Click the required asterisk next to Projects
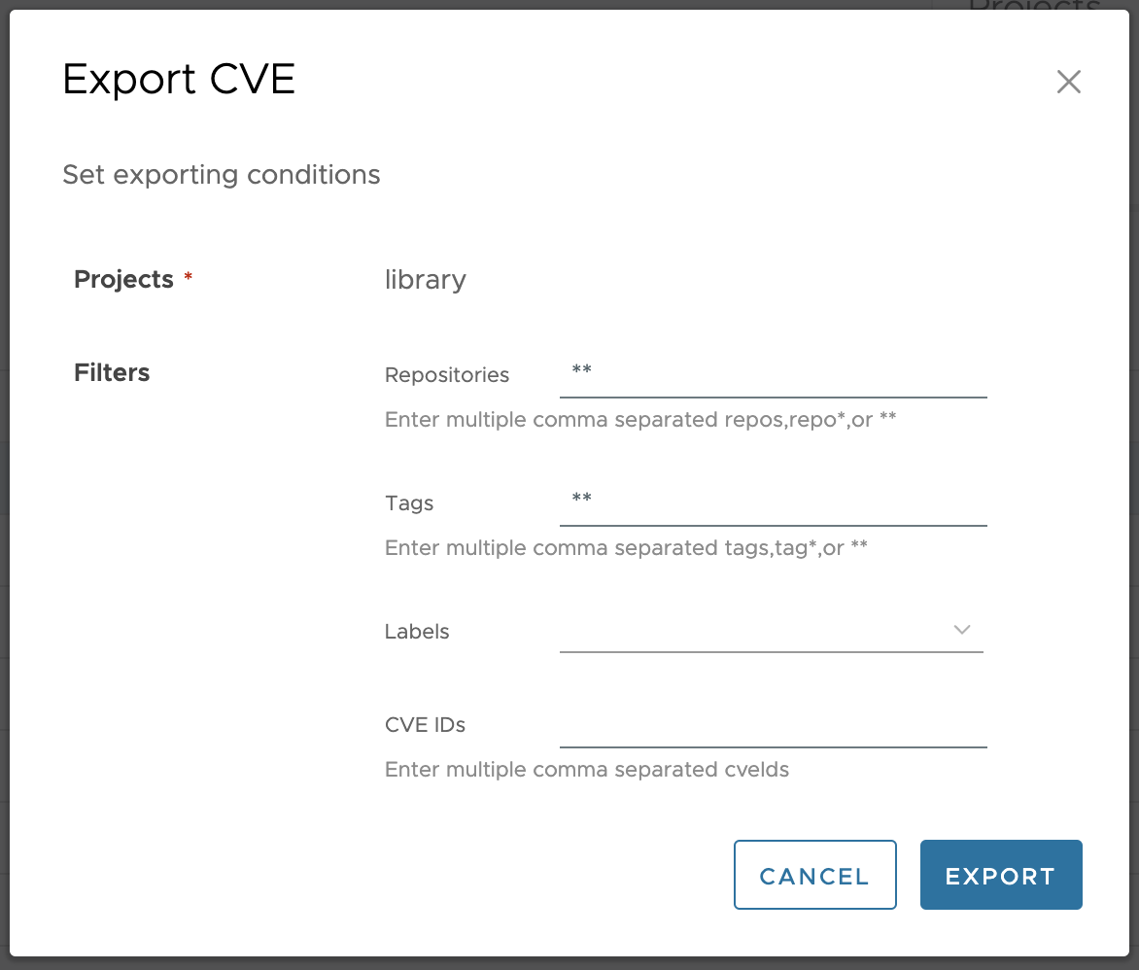The width and height of the screenshot is (1139, 970). [x=188, y=274]
